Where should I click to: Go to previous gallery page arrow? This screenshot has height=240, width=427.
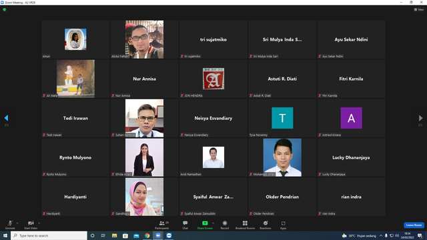(6, 118)
